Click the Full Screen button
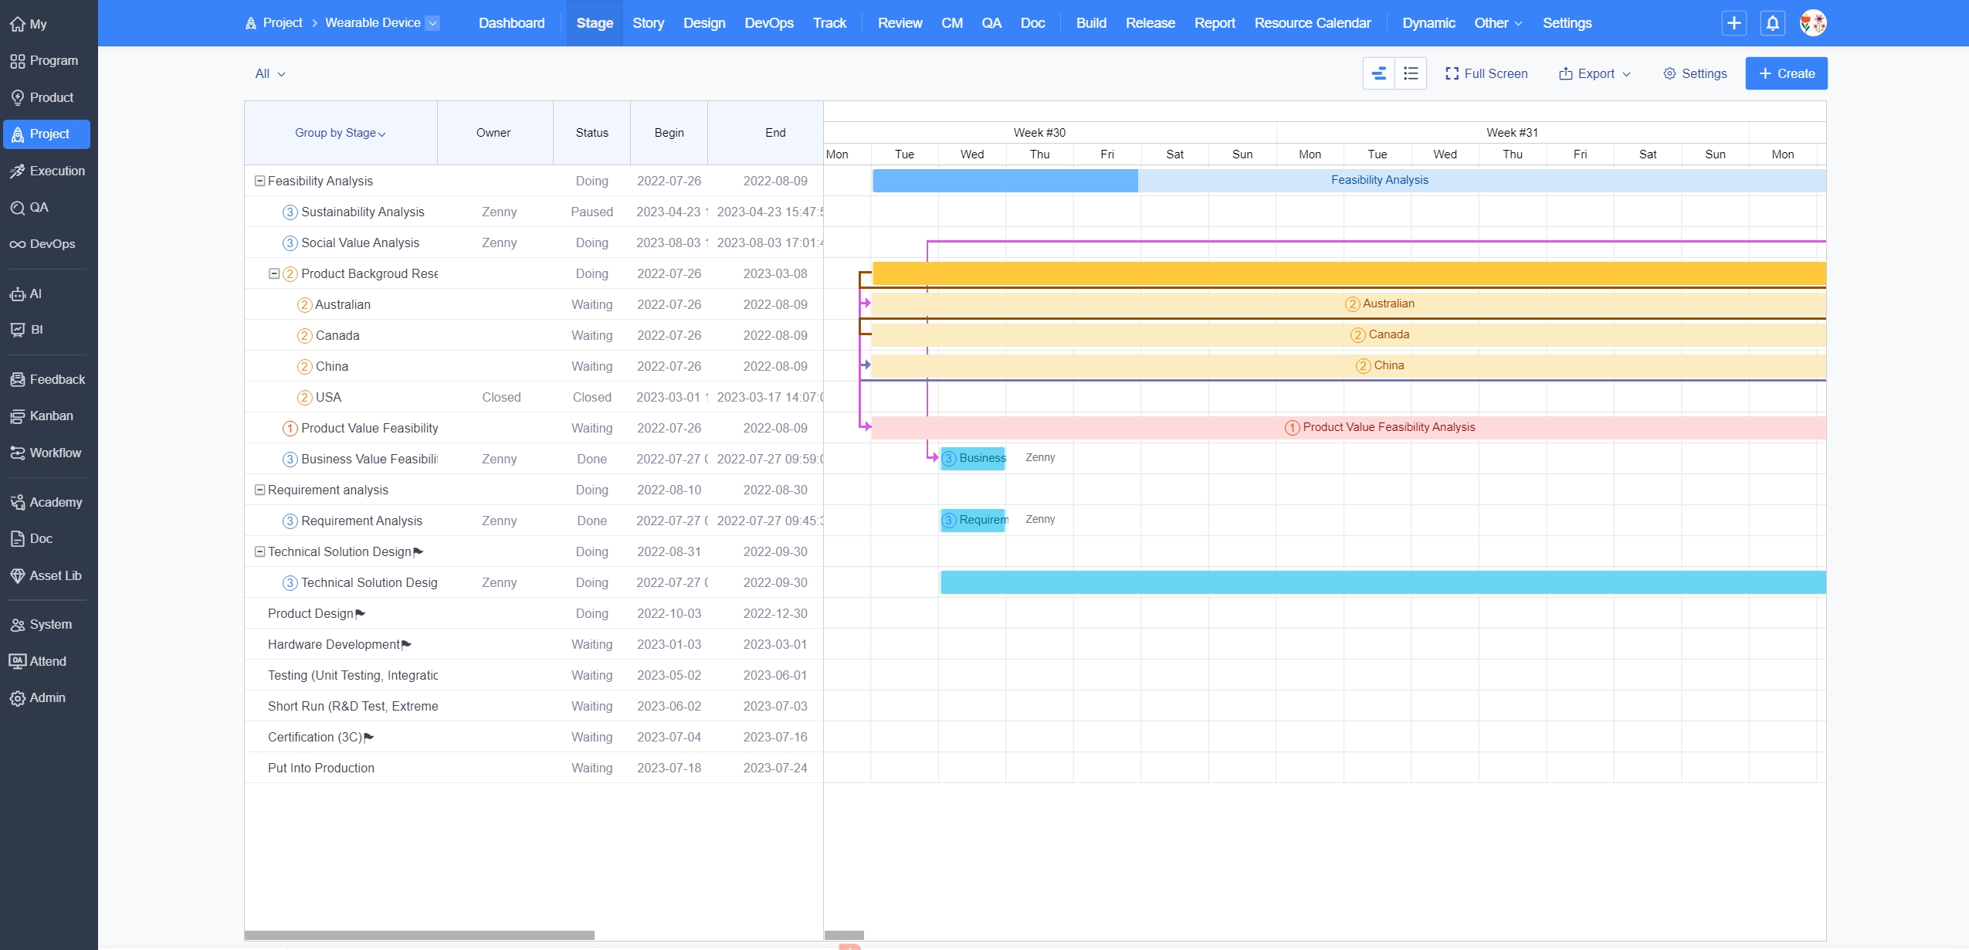The image size is (1969, 950). tap(1486, 73)
